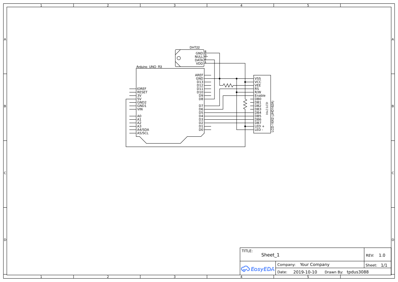398x282 pixels.
Task: Select the D8 pin label
Action: 201,99
